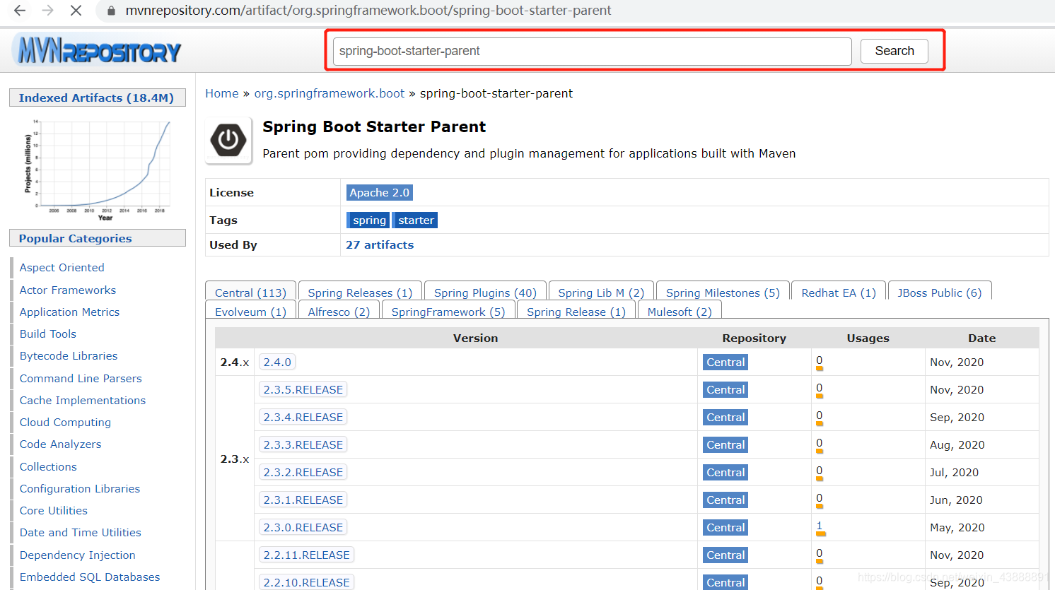The width and height of the screenshot is (1055, 590).
Task: Click into the artifact search field
Action: 592,51
